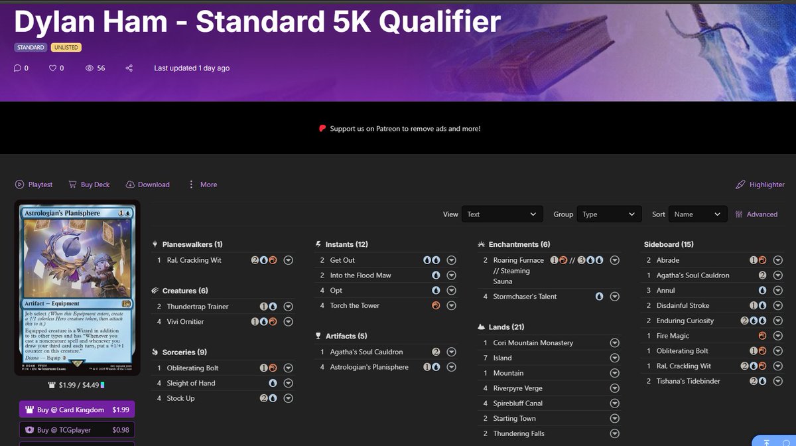Viewport: 796px width, 446px height.
Task: Expand options for Stock Up
Action: coord(288,398)
